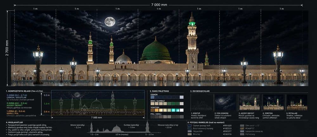Click the 4. MASLAHATLAR heading
This screenshot has width=317, height=137.
pyautogui.click(x=14, y=122)
